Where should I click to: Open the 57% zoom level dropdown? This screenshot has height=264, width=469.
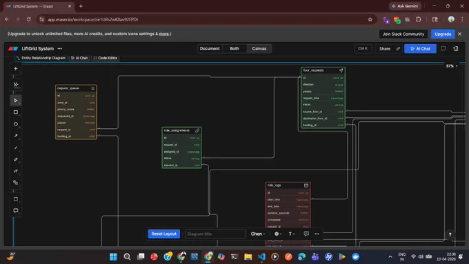pyautogui.click(x=452, y=66)
